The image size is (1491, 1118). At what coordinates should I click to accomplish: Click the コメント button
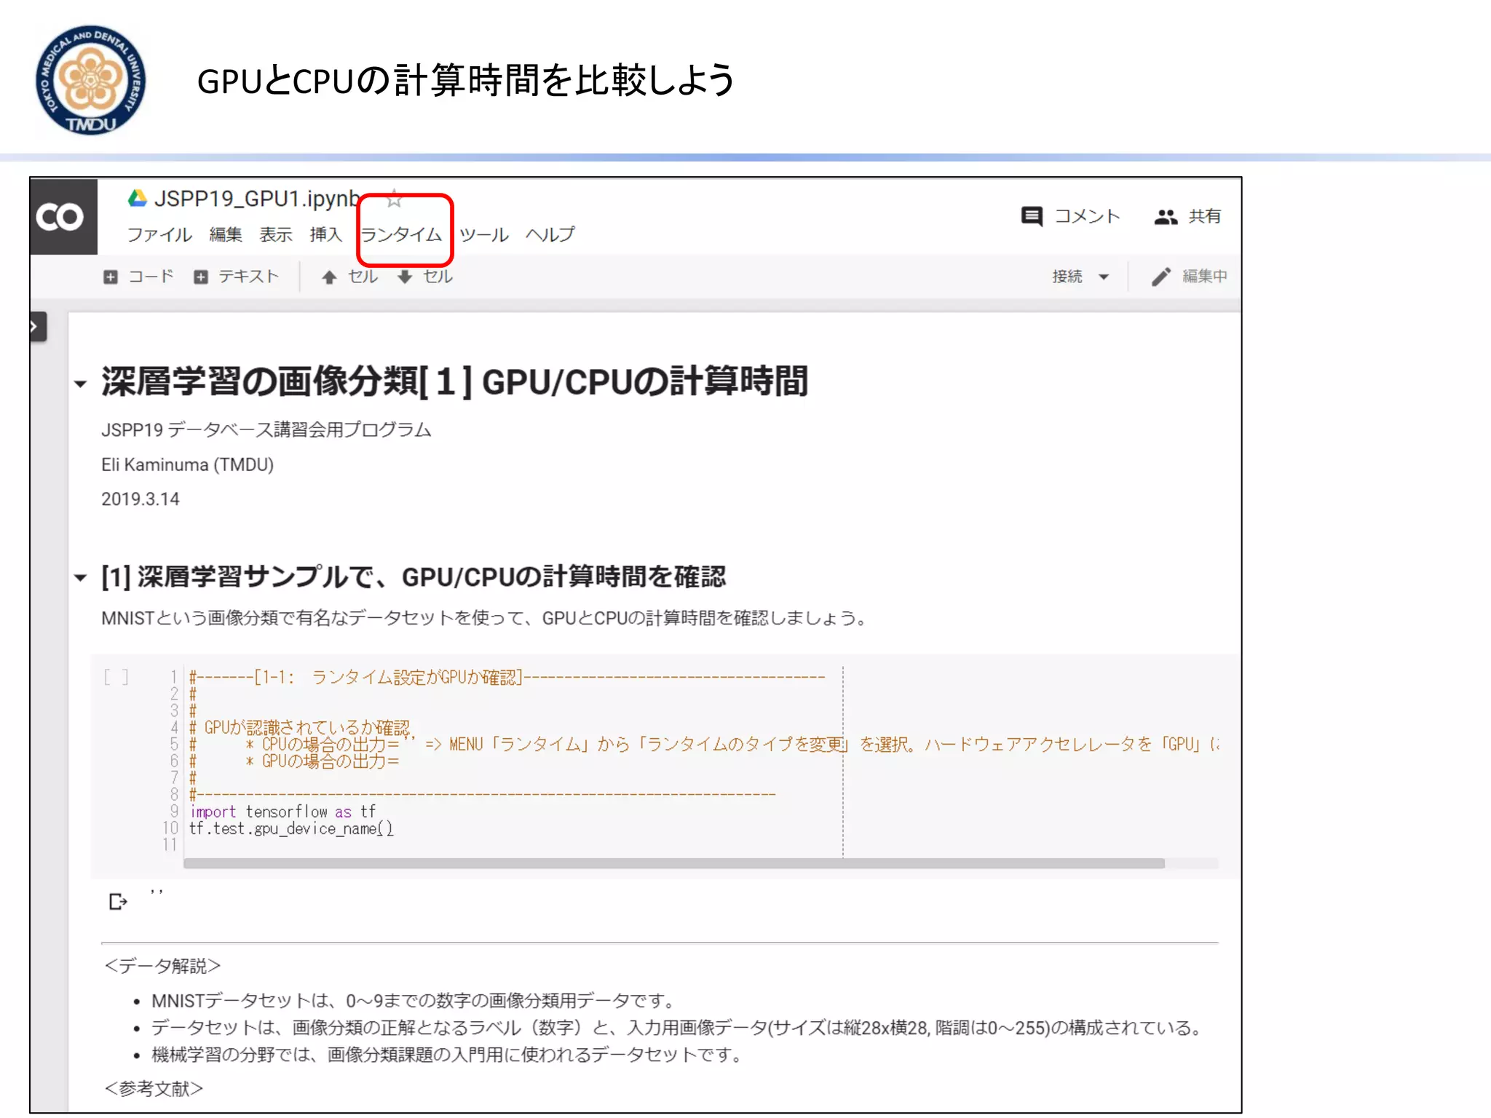tap(1070, 216)
